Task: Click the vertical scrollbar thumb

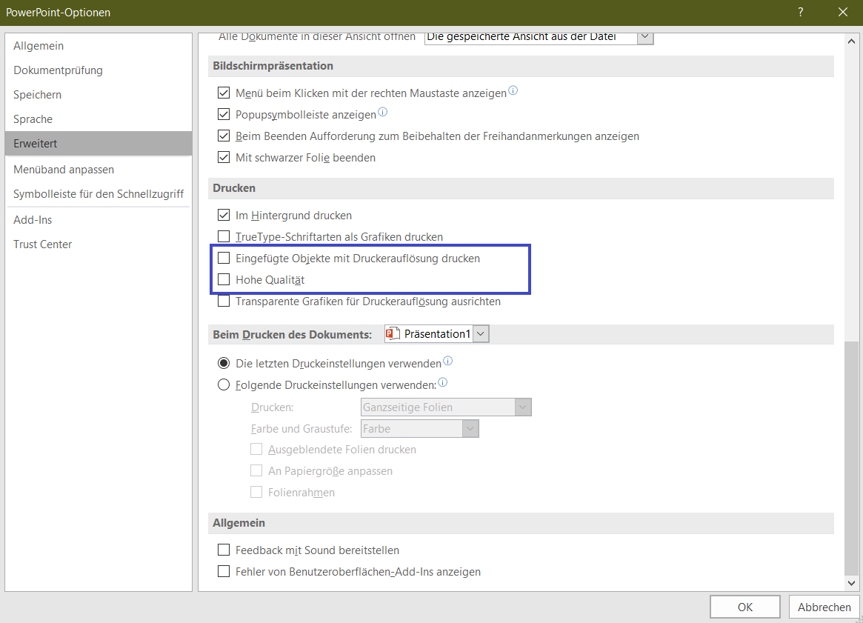Action: point(850,456)
